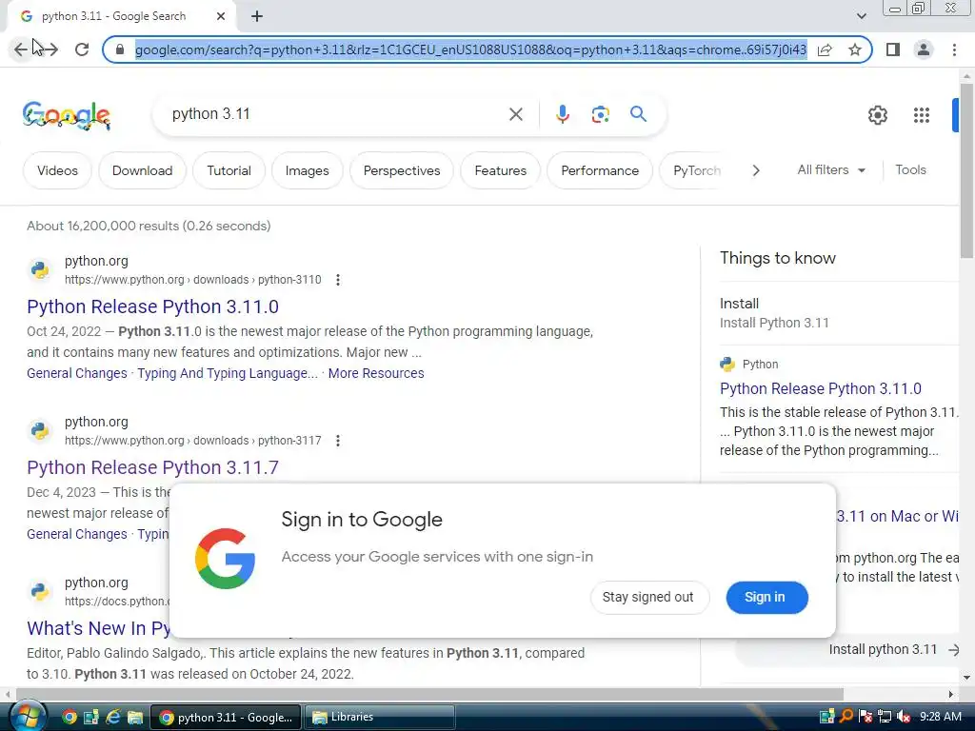Filter results by Features
Screen dimensions: 975x731
tap(501, 170)
